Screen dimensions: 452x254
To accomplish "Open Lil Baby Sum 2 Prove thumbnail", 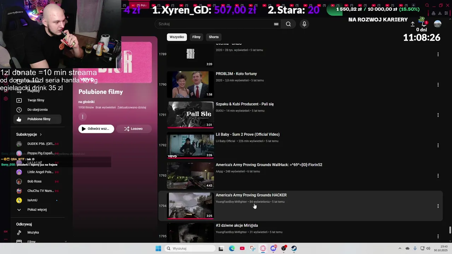I will tap(190, 145).
